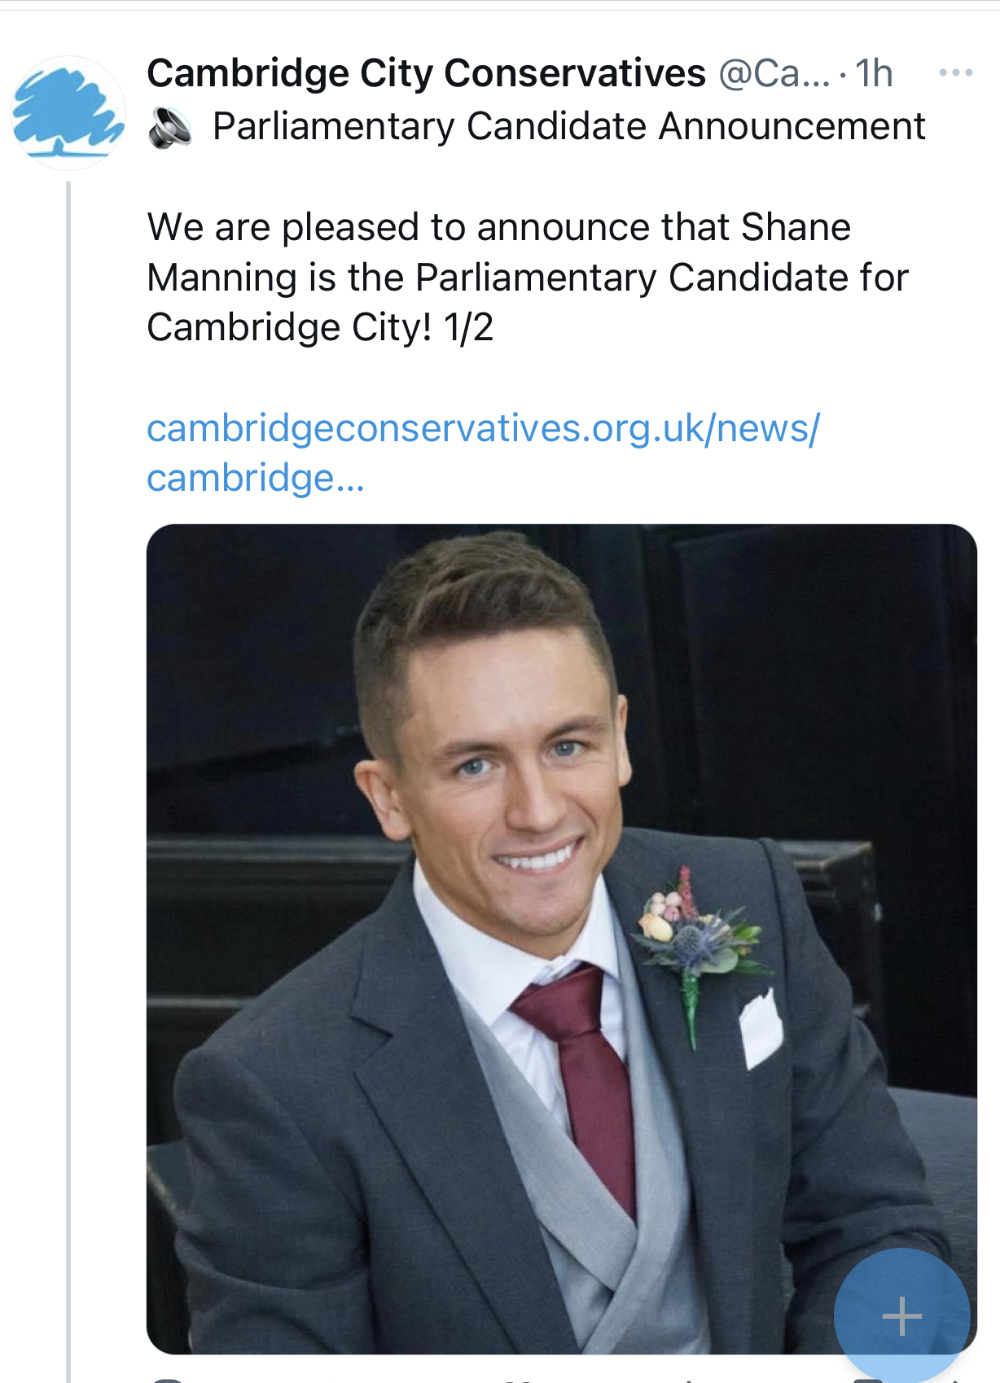The width and height of the screenshot is (1000, 1383).
Task: Click the loudspeaker emoji in the tweet
Action: point(170,129)
